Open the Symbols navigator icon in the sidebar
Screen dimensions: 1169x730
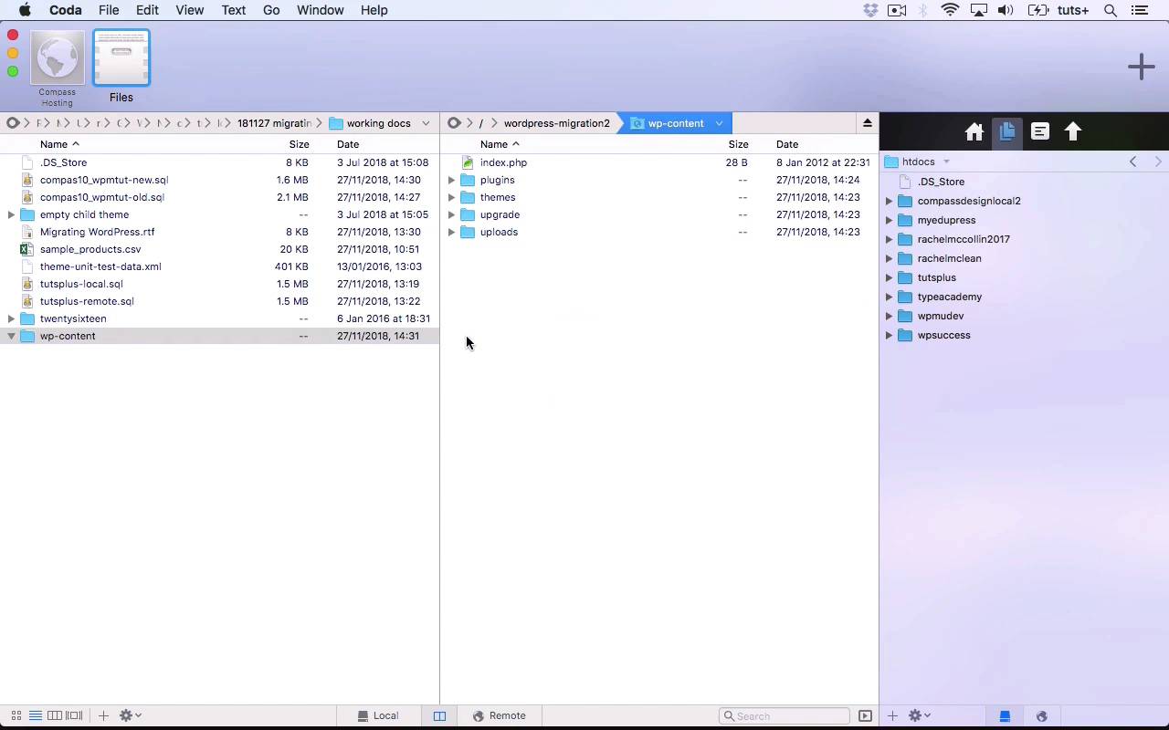click(1040, 131)
